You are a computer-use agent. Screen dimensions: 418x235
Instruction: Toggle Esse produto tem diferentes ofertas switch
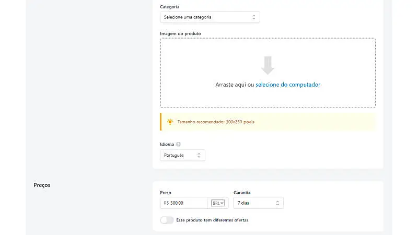coord(167,220)
